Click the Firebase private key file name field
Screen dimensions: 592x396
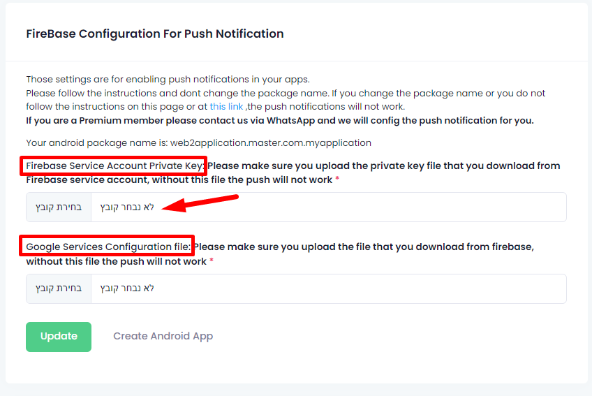(328, 207)
